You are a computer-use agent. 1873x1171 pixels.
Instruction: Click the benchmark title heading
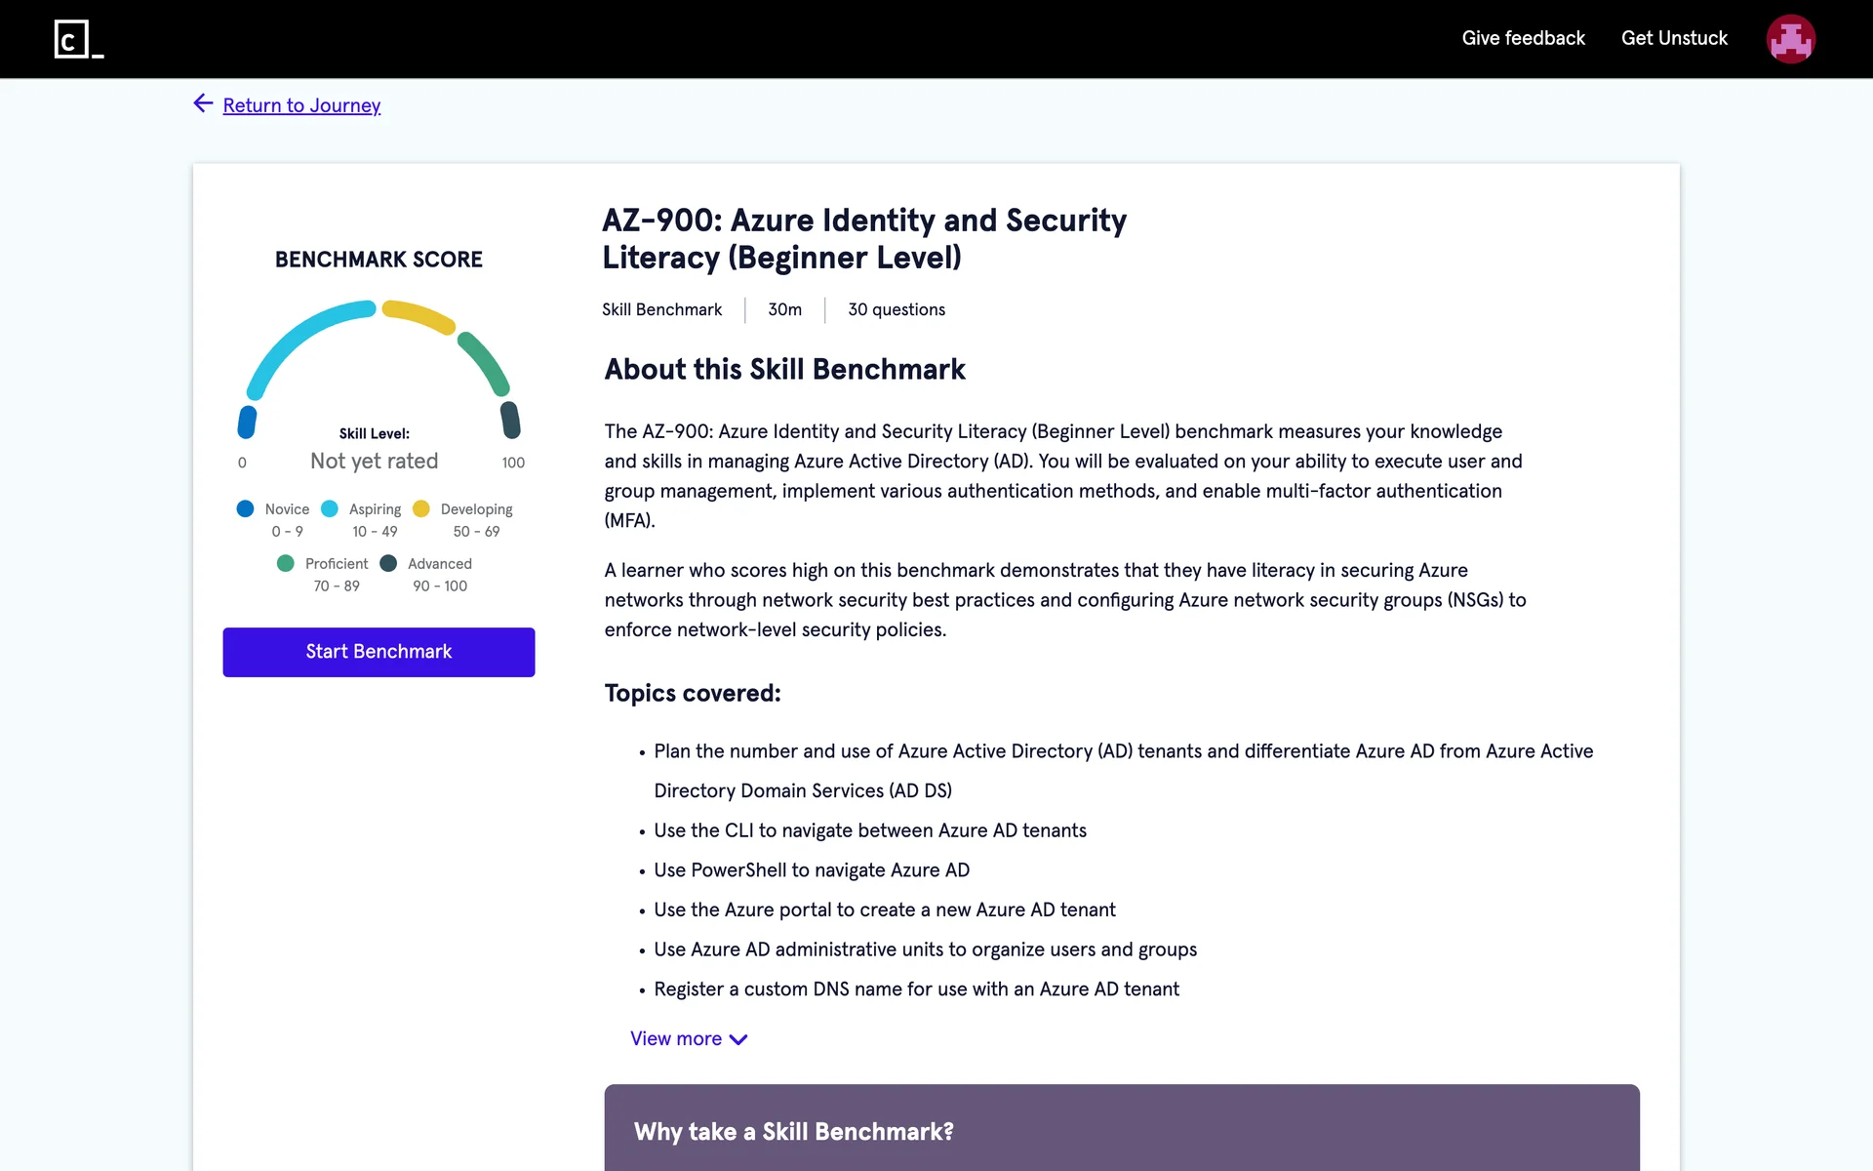click(x=863, y=239)
